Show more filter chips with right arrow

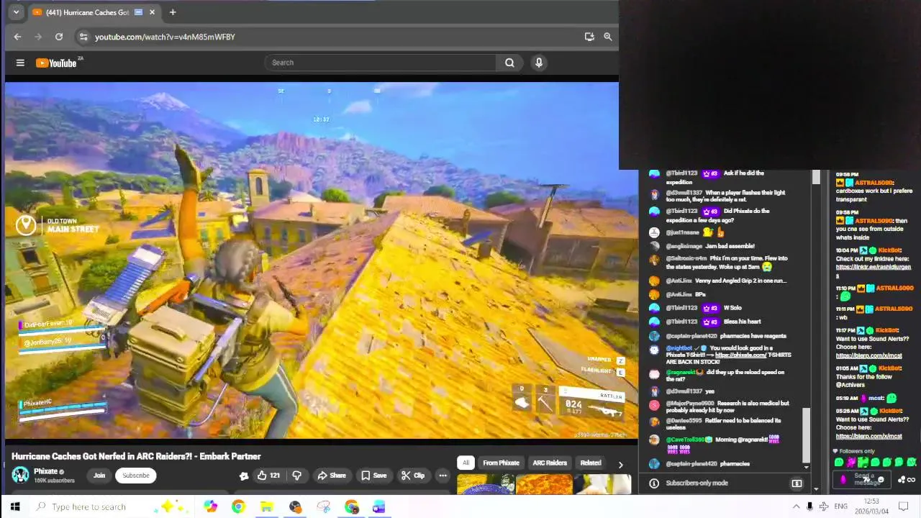coord(620,464)
